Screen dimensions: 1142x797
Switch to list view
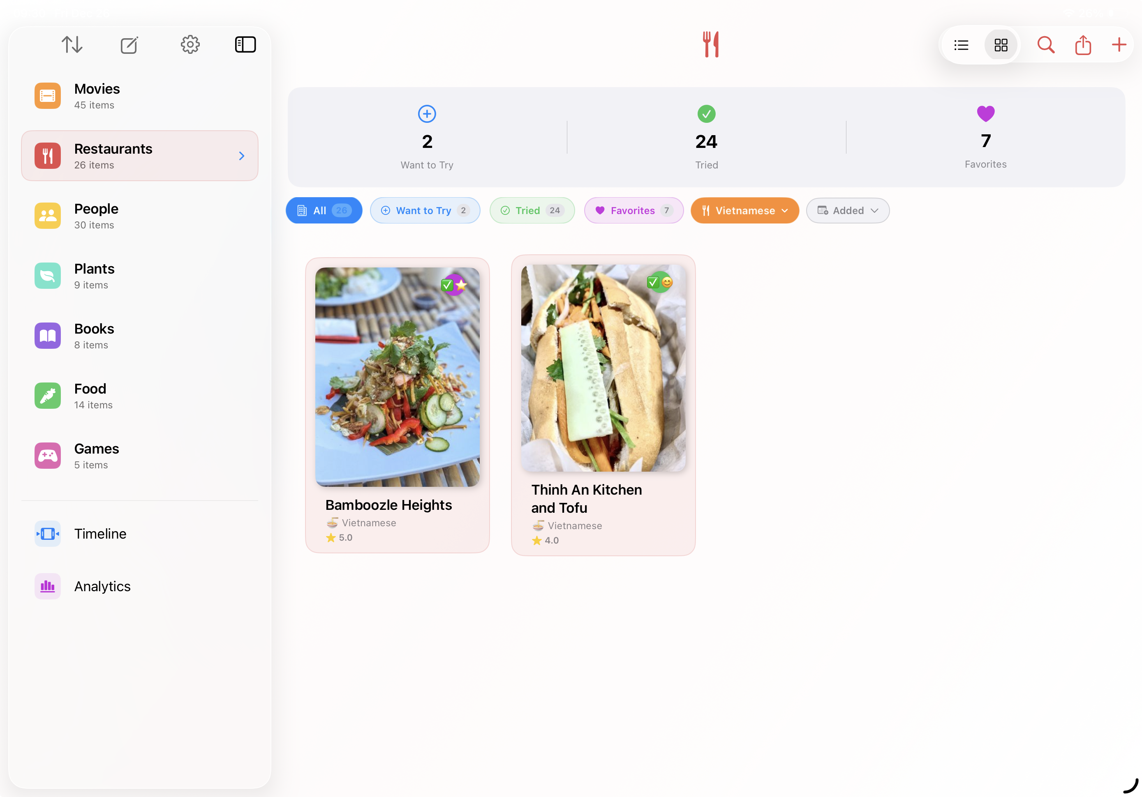click(x=961, y=45)
